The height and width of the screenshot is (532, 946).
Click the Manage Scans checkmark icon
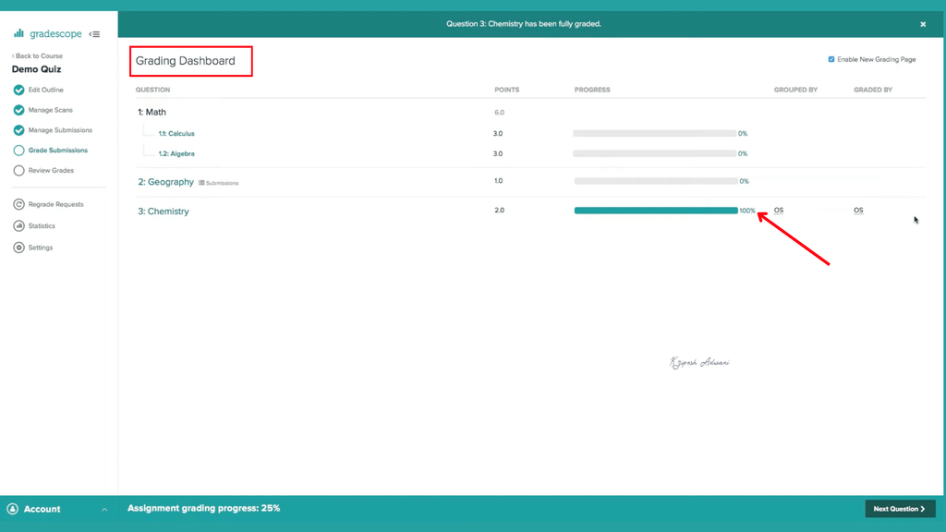(x=18, y=110)
